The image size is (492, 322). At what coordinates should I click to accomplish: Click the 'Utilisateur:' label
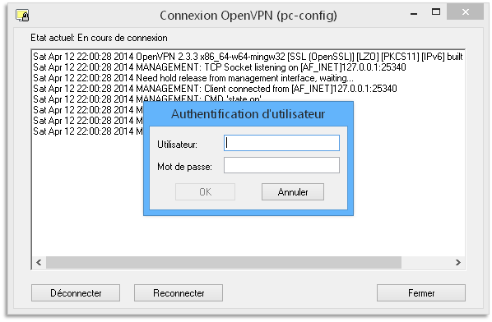pyautogui.click(x=177, y=145)
